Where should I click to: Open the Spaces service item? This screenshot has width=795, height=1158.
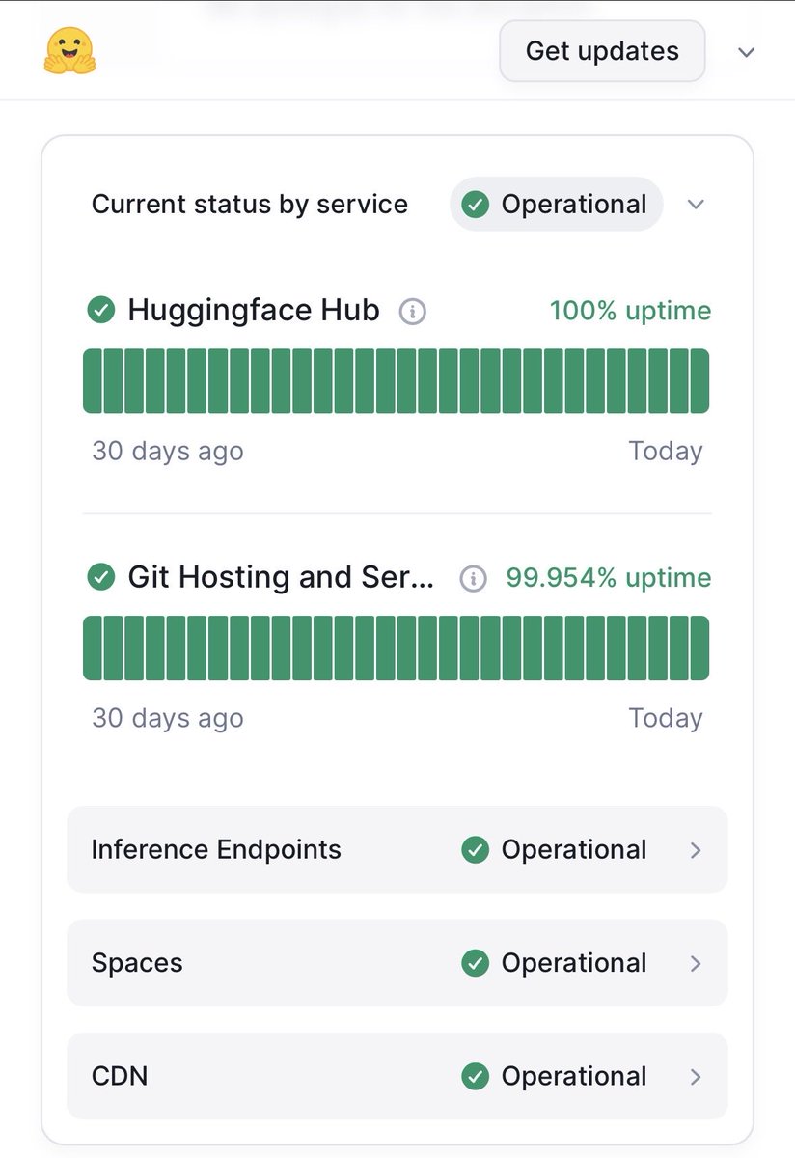tap(397, 963)
